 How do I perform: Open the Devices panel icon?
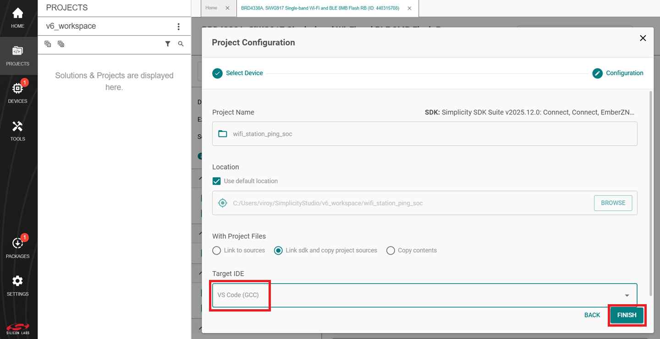pos(17,92)
